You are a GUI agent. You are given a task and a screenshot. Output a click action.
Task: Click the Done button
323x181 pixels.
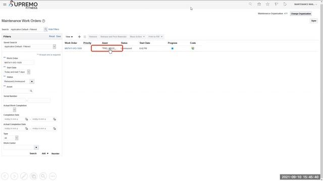coord(314,21)
